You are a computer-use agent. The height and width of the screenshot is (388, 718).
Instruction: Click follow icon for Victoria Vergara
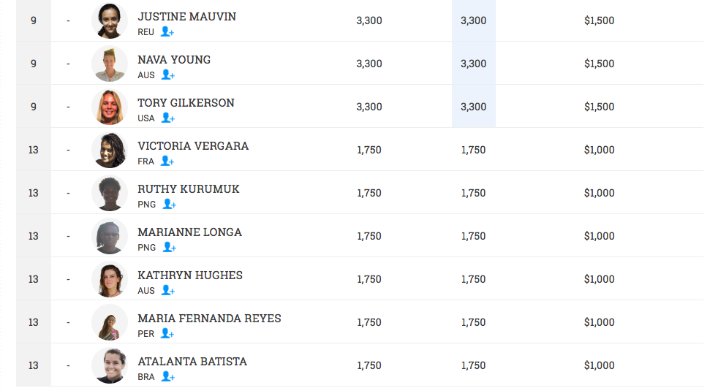[x=167, y=161]
